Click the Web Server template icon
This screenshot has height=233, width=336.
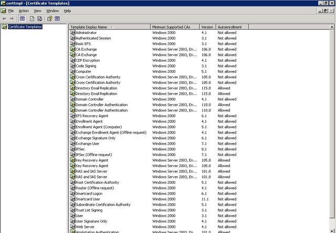click(72, 227)
